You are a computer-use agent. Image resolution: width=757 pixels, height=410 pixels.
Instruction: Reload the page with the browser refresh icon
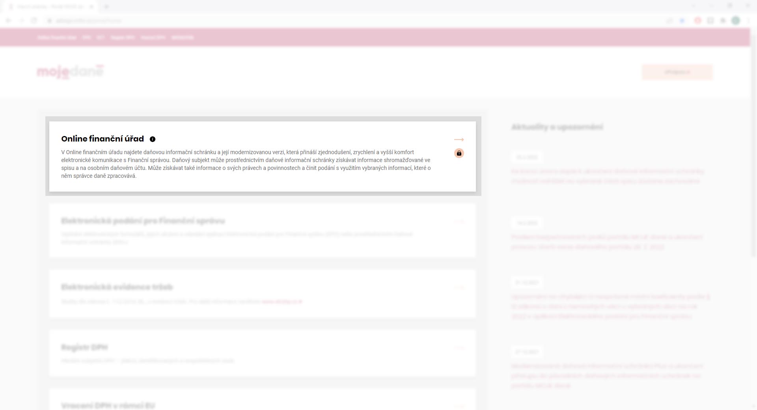34,20
